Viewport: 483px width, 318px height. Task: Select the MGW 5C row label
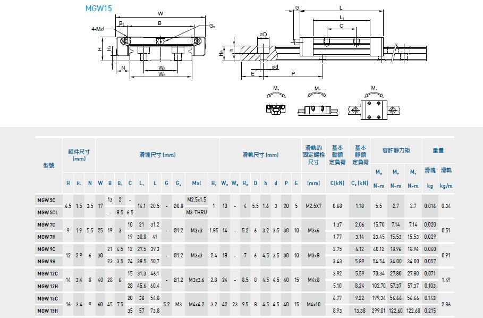pyautogui.click(x=47, y=200)
